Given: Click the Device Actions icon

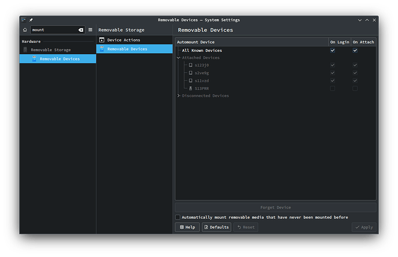Looking at the screenshot, I should click(x=102, y=40).
